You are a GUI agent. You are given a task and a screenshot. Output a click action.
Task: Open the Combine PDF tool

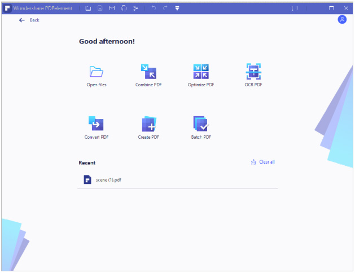pyautogui.click(x=148, y=76)
